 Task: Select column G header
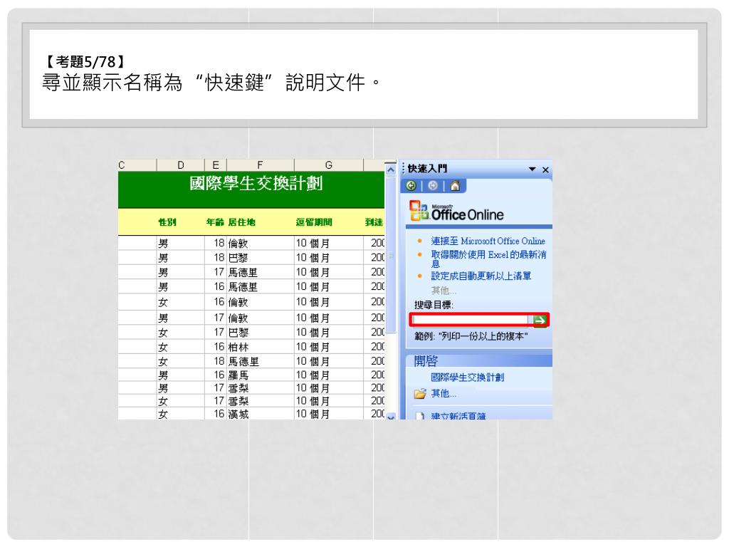(x=329, y=165)
